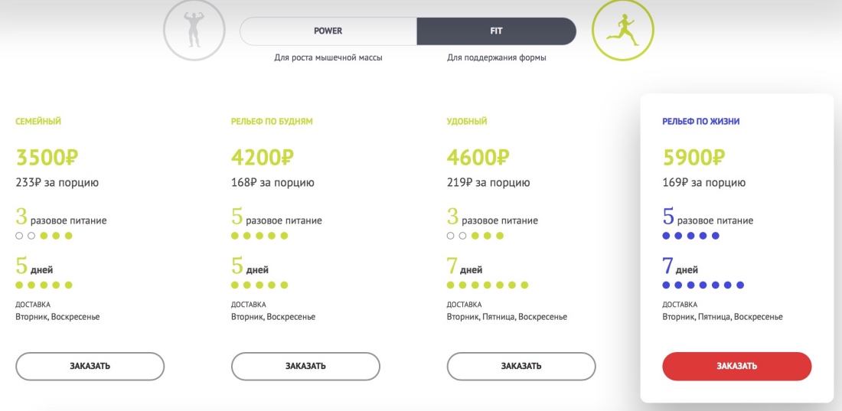Click the green running figure icon

pos(623,30)
